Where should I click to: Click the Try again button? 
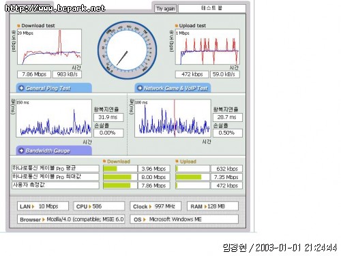click(166, 9)
